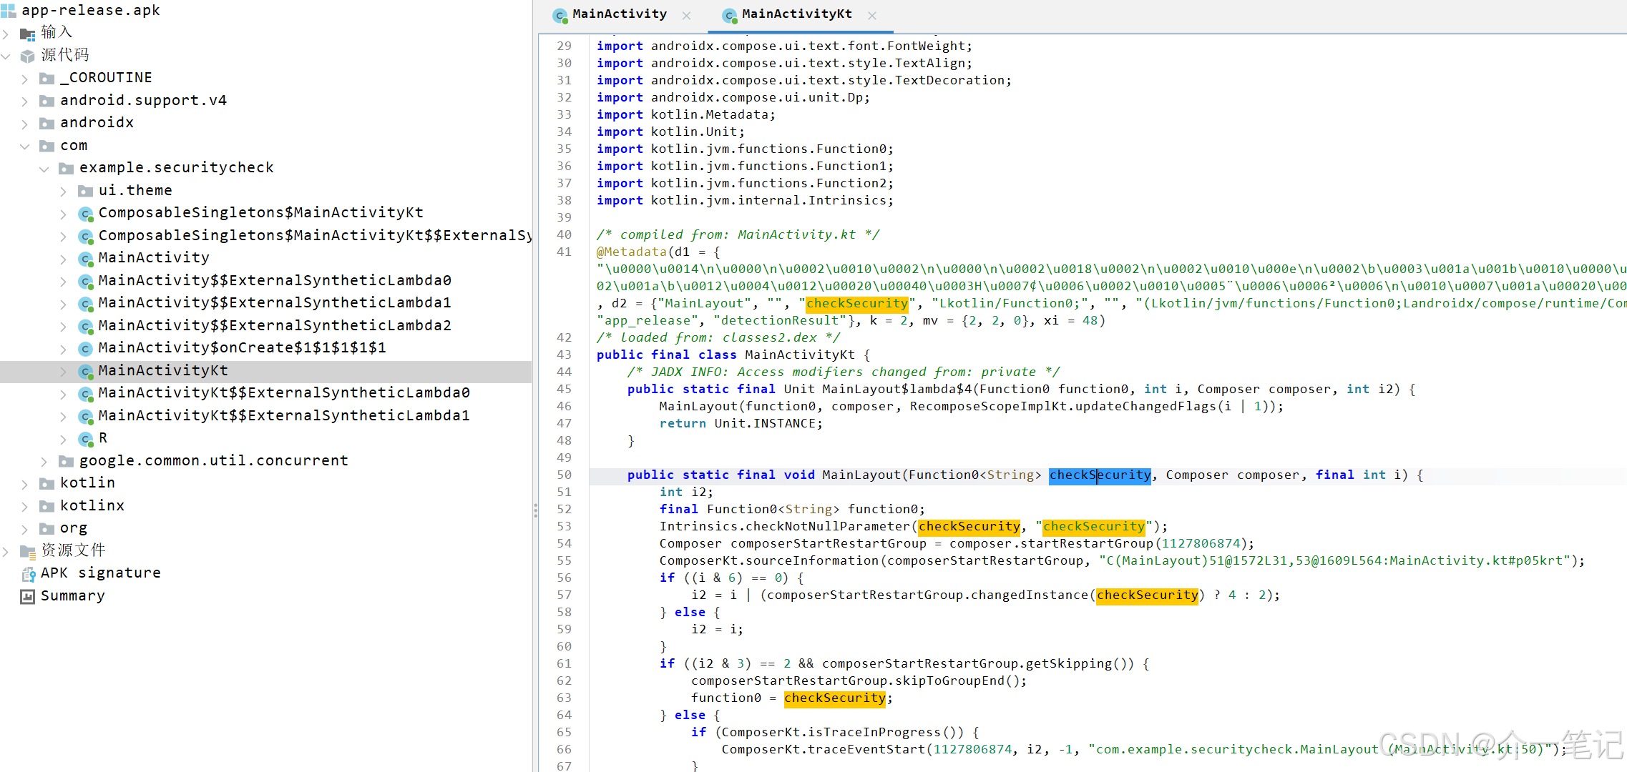
Task: Close the MainActivityKt tab
Action: tap(871, 15)
